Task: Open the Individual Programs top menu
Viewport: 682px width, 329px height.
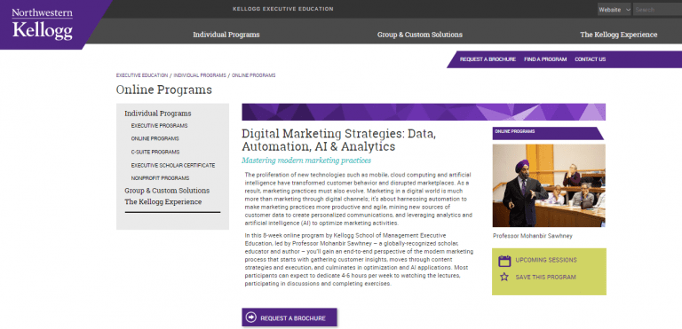Action: point(226,35)
